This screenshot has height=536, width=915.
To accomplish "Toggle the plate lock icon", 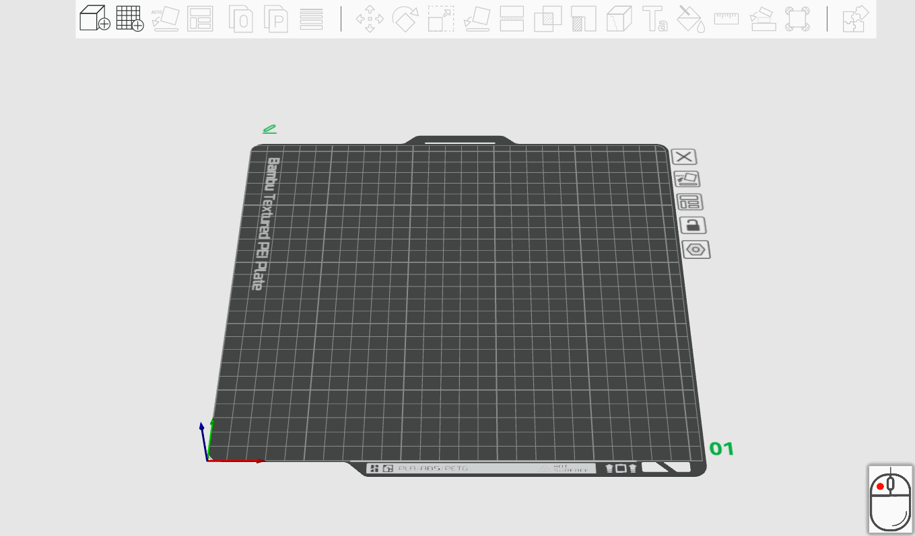I will [693, 225].
